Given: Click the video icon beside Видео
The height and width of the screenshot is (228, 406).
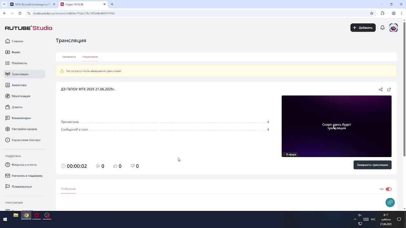Looking at the screenshot, I should pos(8,52).
